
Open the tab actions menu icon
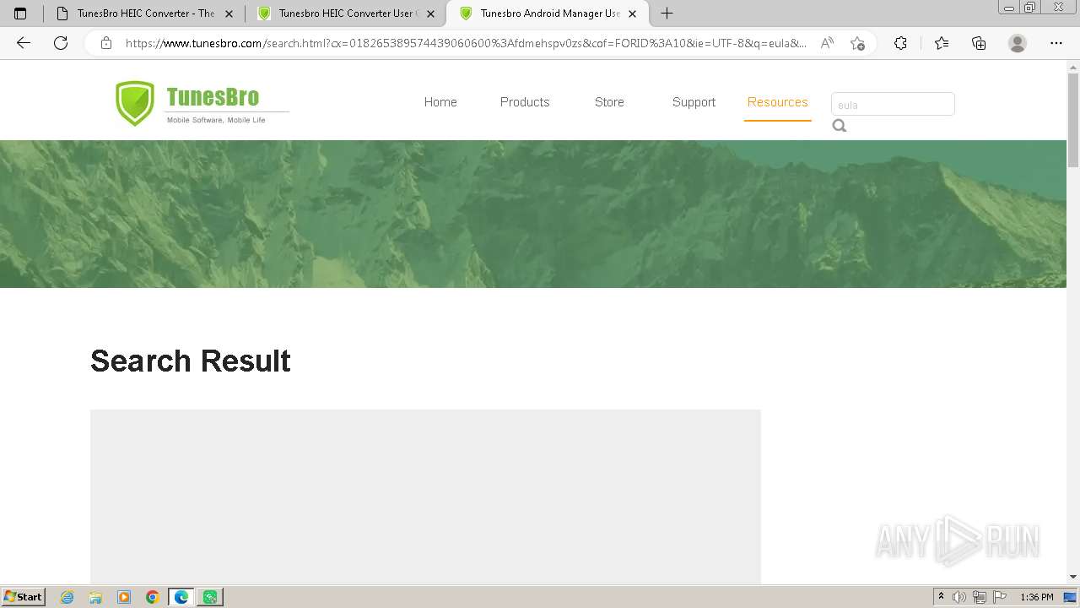tap(20, 14)
